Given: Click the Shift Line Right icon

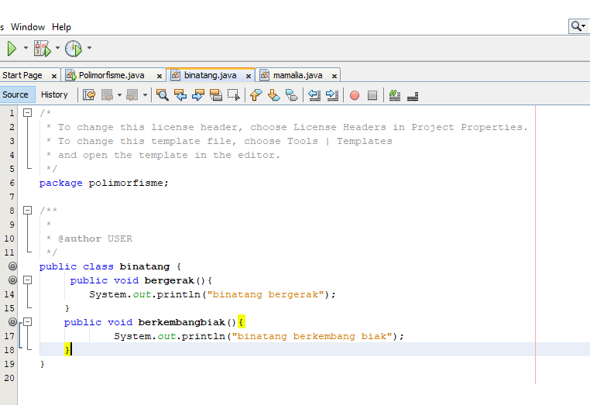Looking at the screenshot, I should pyautogui.click(x=332, y=95).
